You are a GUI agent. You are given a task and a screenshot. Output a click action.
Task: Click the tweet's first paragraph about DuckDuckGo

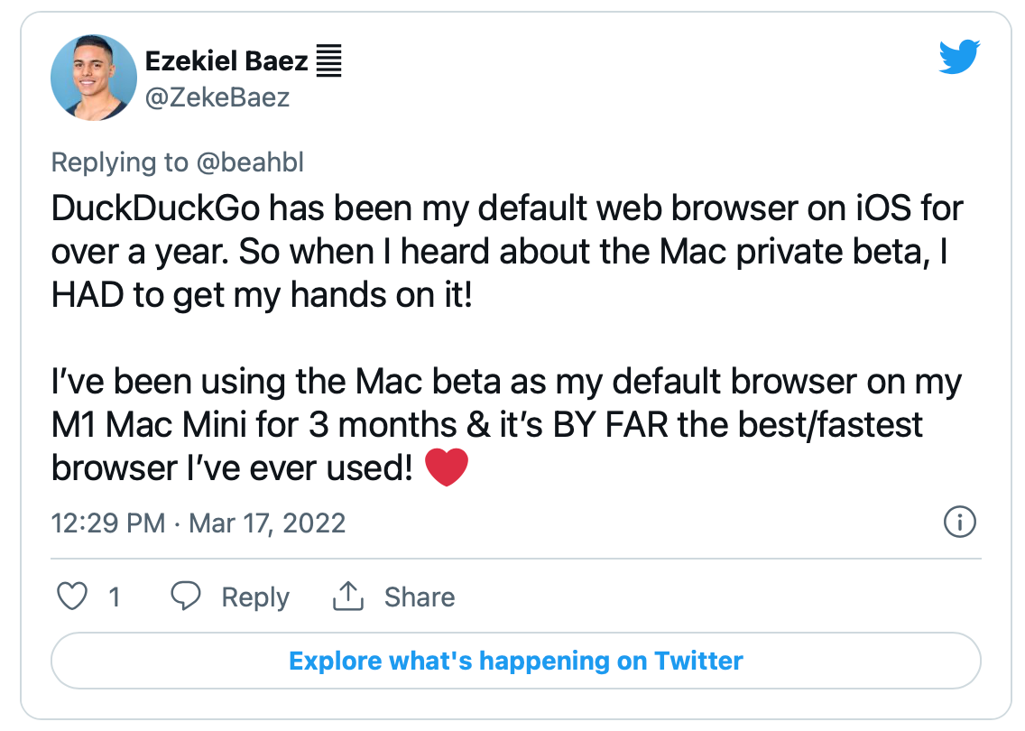pos(507,252)
